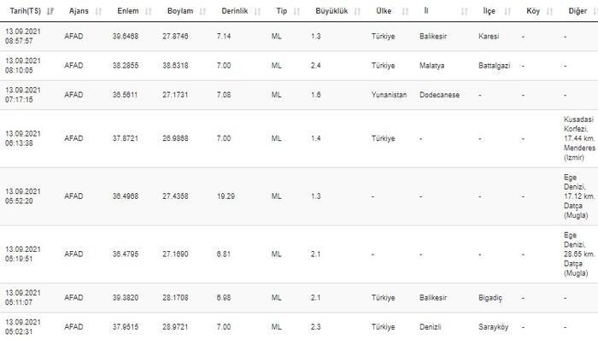Click the Yunanistan Dodecanese row
Viewport: 598px width, 339px height.
click(x=299, y=95)
